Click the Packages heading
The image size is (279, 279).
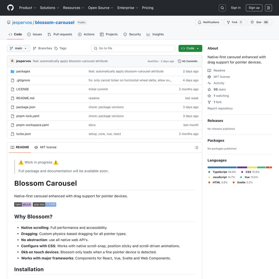tap(216, 141)
